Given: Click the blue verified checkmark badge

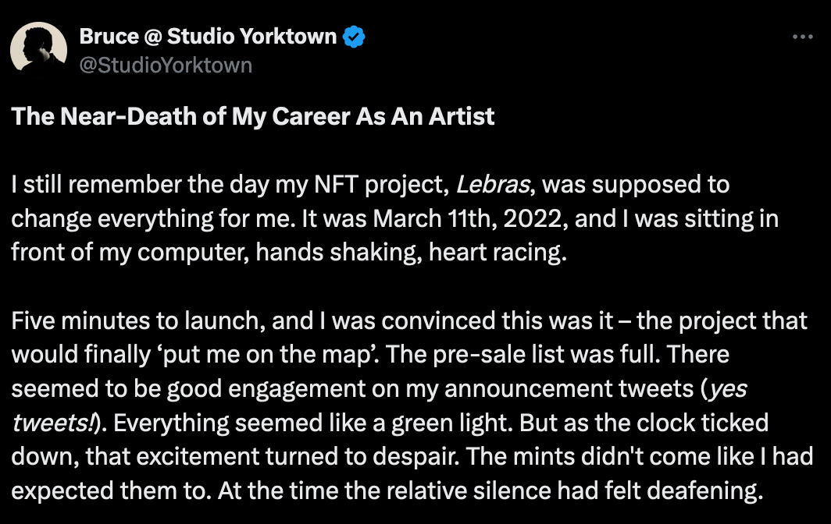Looking at the screenshot, I should click(354, 37).
